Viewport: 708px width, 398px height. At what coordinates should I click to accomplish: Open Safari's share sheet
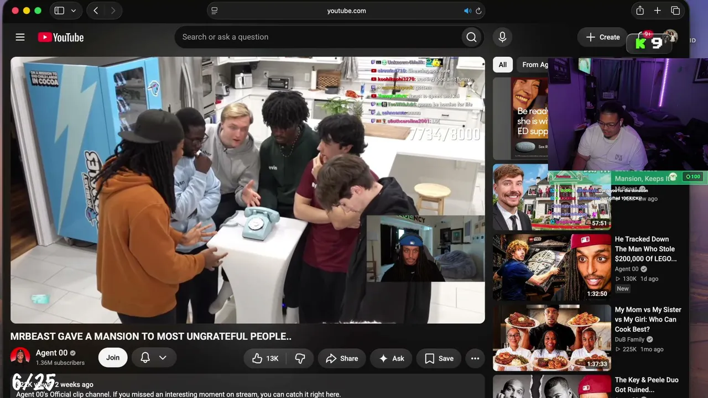pos(640,11)
